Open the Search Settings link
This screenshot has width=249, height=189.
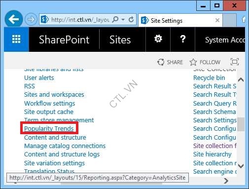215,120
